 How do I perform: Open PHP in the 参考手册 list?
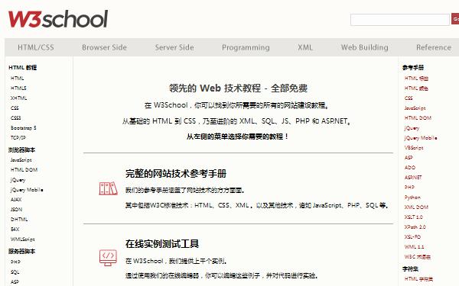coord(409,188)
